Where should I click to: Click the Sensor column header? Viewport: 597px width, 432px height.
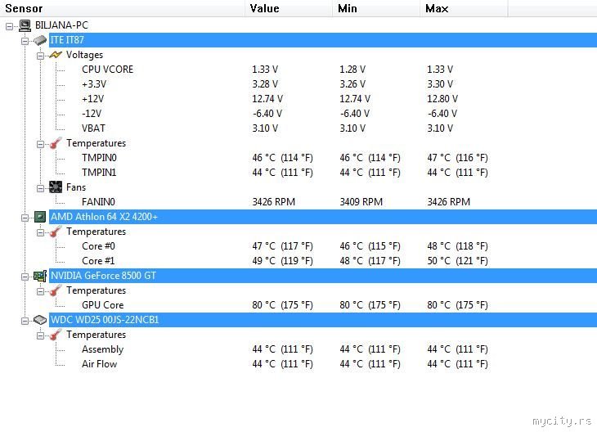pos(122,8)
